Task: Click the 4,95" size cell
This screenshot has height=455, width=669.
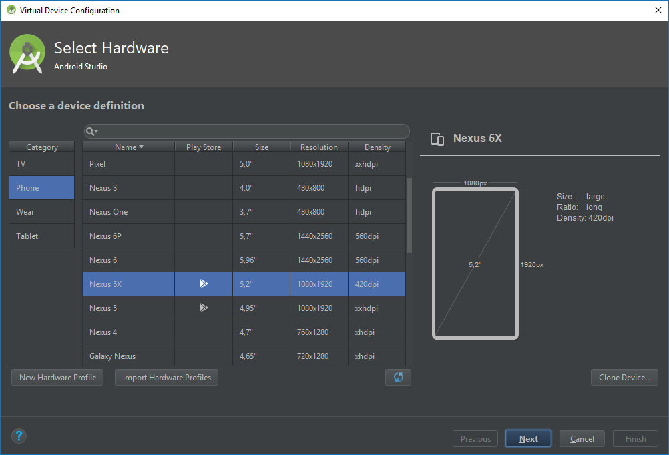Action: 262,308
